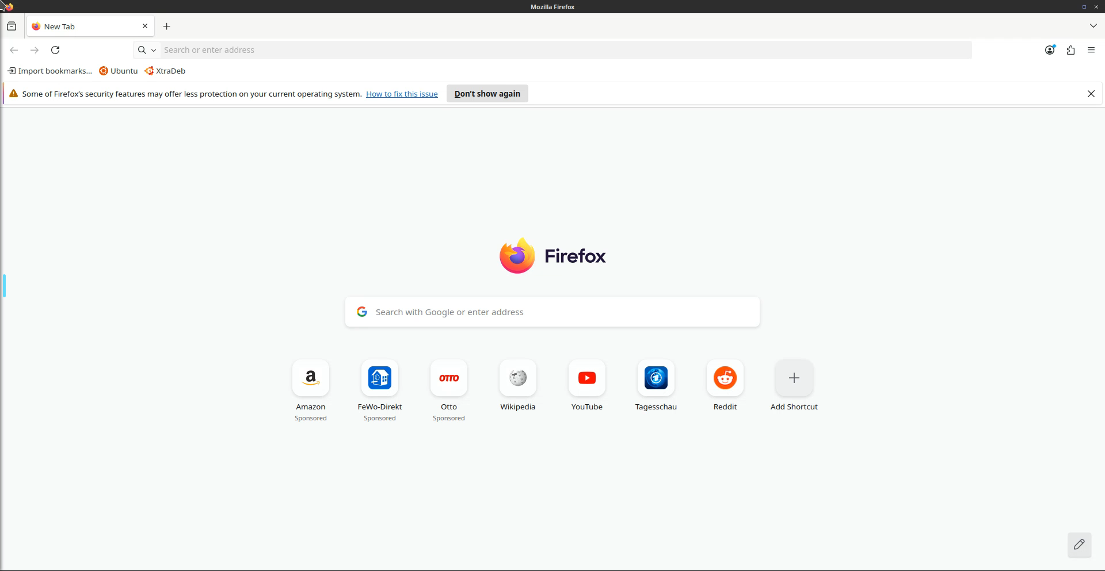Viewport: 1105px width, 571px height.
Task: Click the warning triangle icon in notification
Action: [x=13, y=93]
